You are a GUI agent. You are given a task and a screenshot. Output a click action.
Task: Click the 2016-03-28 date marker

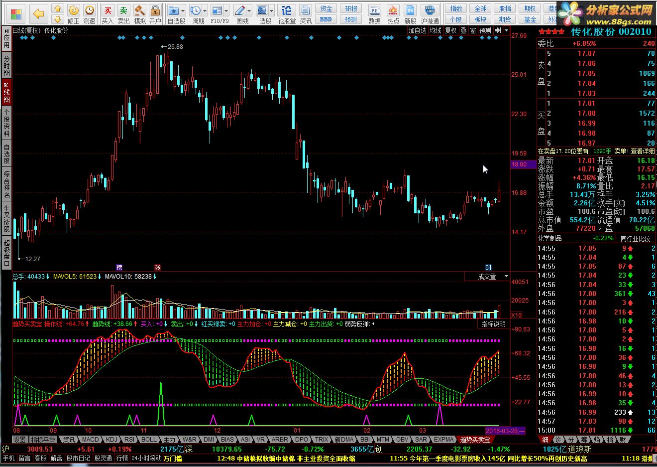[x=505, y=431]
